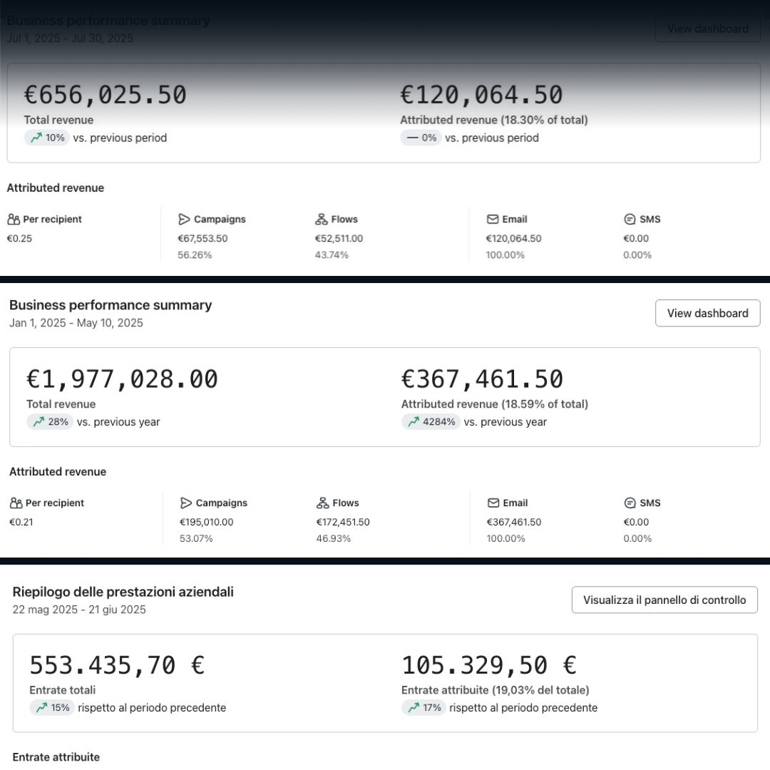The image size is (770, 770).
Task: Click the SMS icon in the July summary
Action: click(x=629, y=220)
